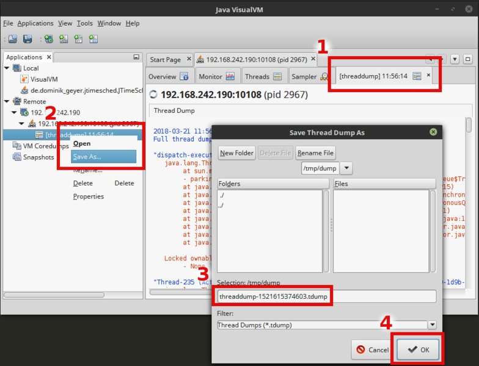Click the Save Snapshot toolbar icon
The height and width of the screenshot is (366, 479).
pos(27,39)
